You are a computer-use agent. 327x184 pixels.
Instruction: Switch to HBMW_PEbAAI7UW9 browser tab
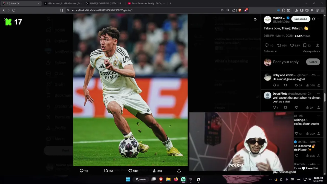104,3
